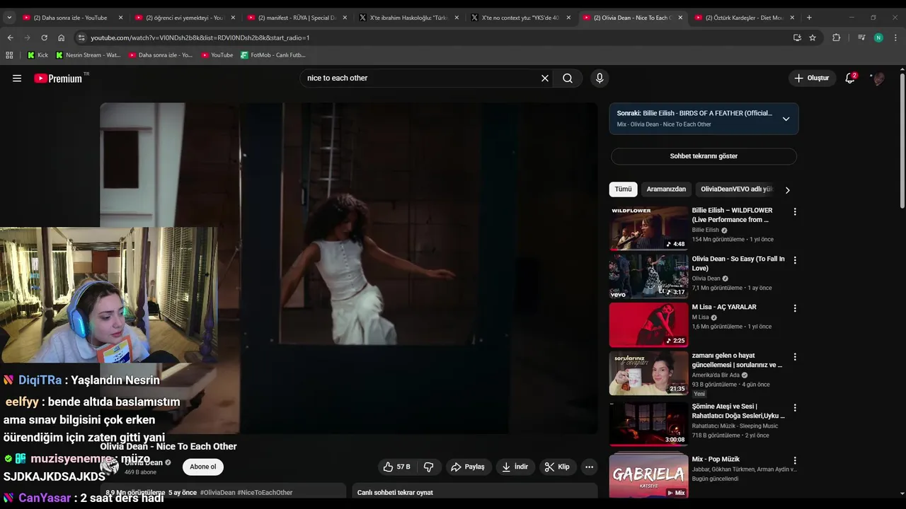This screenshot has width=906, height=509.
Task: Play Billie Eilish WILDFLOWER thumbnail
Action: [x=648, y=228]
